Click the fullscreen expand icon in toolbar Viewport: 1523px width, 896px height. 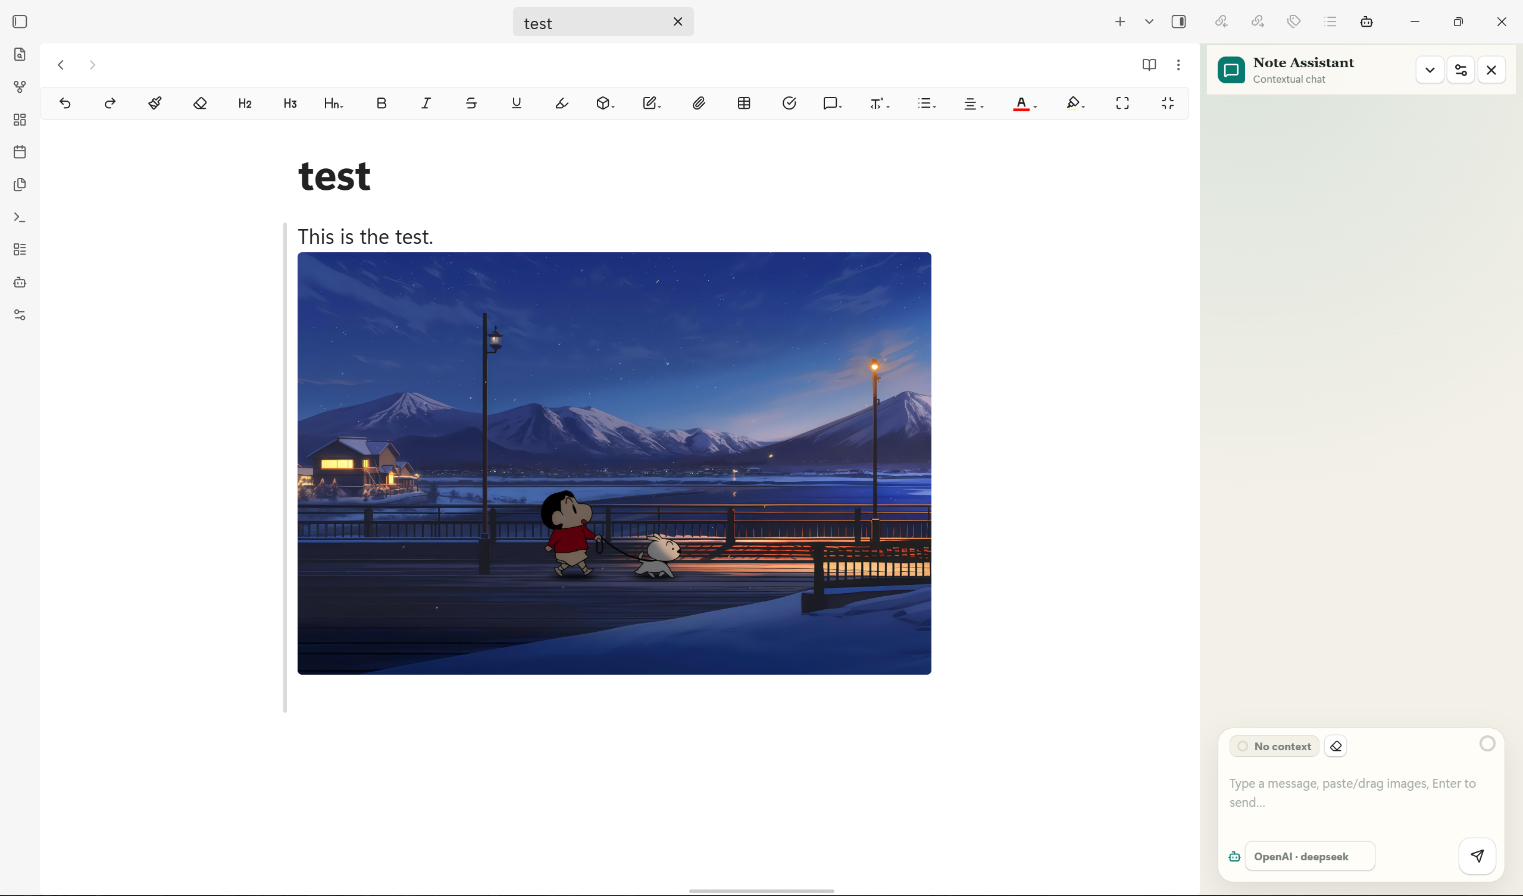pos(1122,104)
